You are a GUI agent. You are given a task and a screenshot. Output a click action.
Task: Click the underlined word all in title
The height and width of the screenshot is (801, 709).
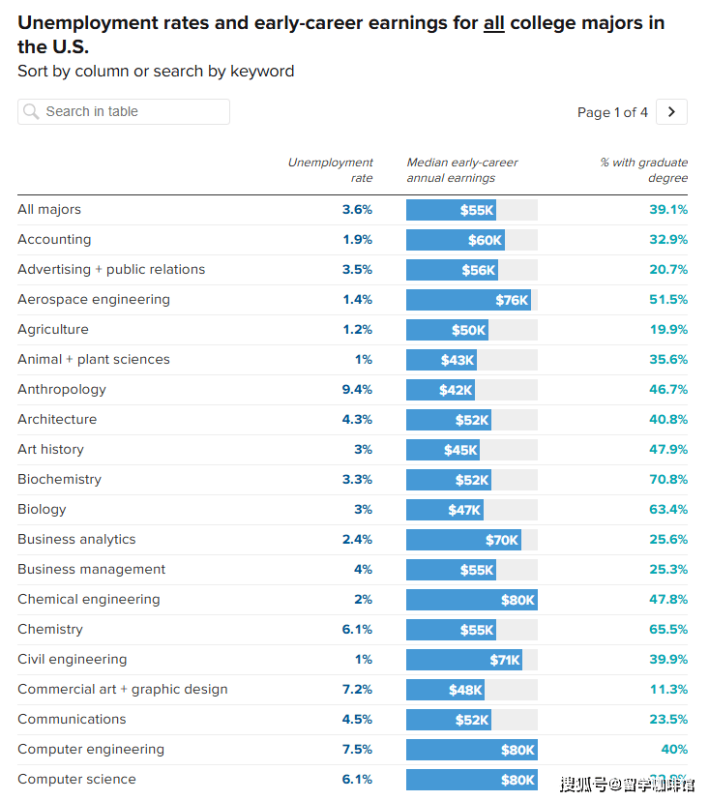coord(494,23)
